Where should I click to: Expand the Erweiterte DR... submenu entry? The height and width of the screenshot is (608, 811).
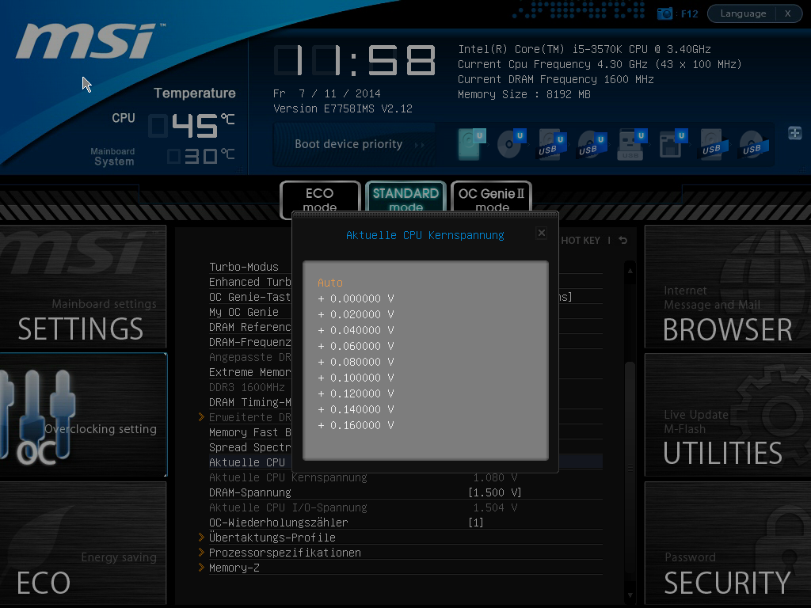pos(246,417)
